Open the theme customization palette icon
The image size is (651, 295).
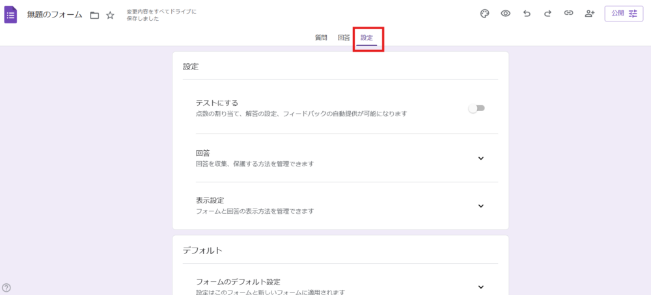click(x=484, y=14)
